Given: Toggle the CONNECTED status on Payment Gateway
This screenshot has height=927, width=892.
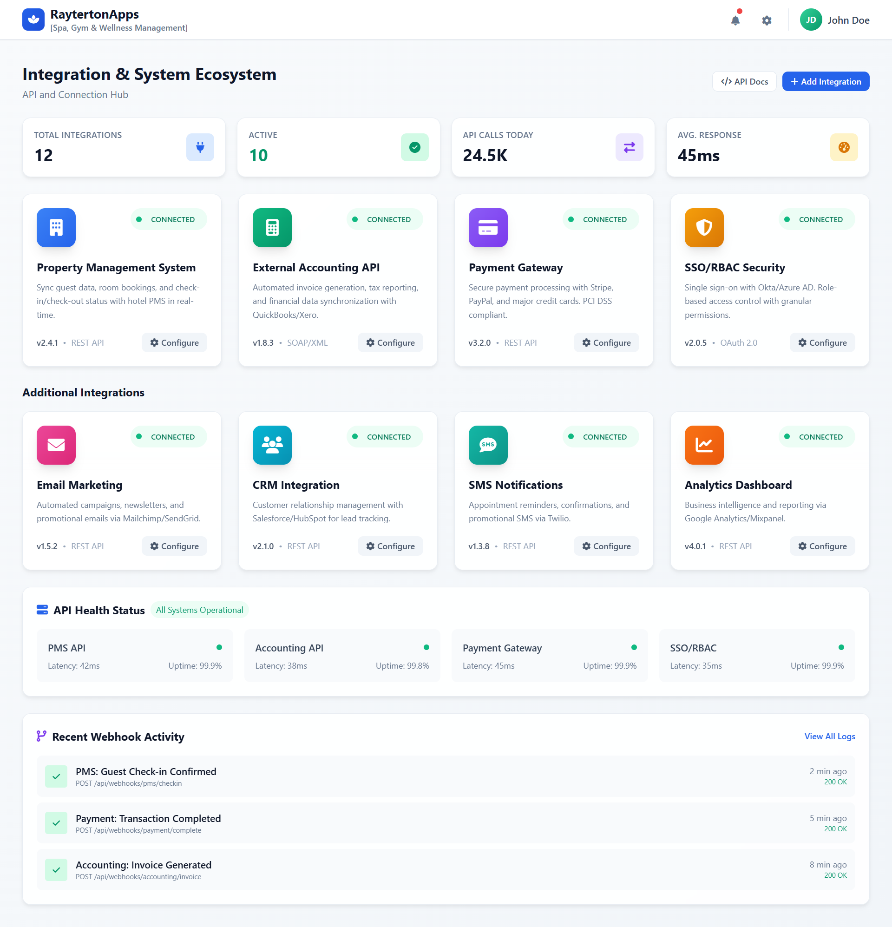Looking at the screenshot, I should pos(600,219).
